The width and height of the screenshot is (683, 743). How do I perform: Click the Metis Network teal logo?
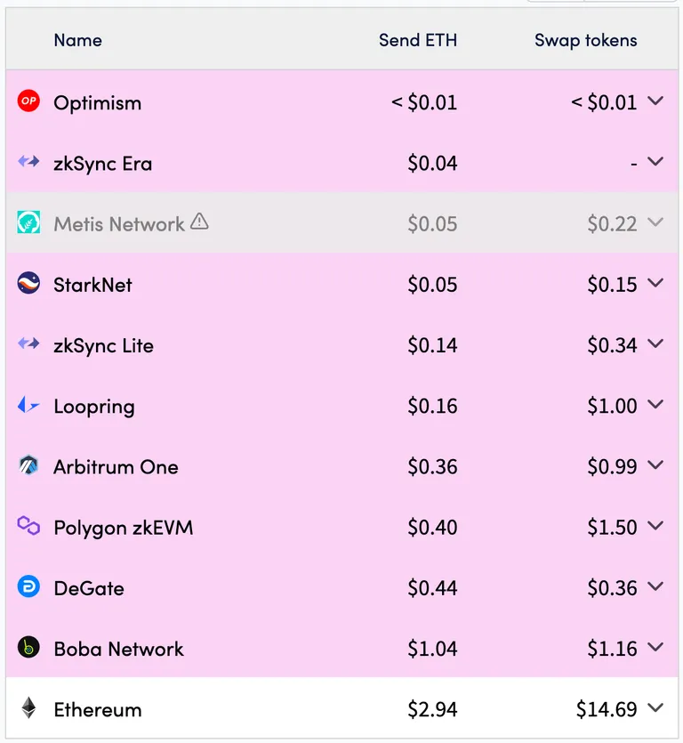(28, 222)
